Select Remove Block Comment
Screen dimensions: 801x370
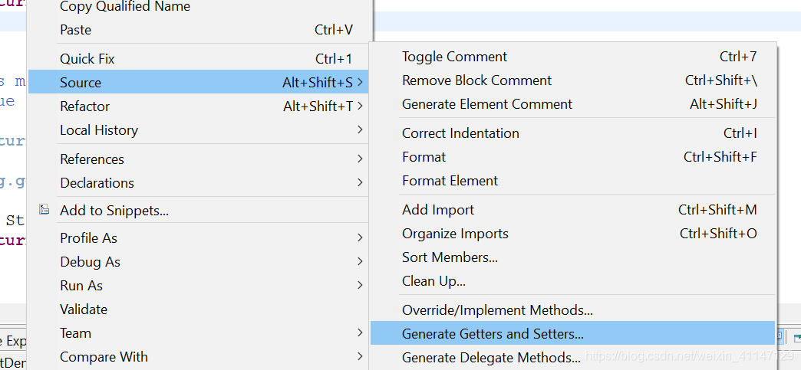pyautogui.click(x=476, y=80)
